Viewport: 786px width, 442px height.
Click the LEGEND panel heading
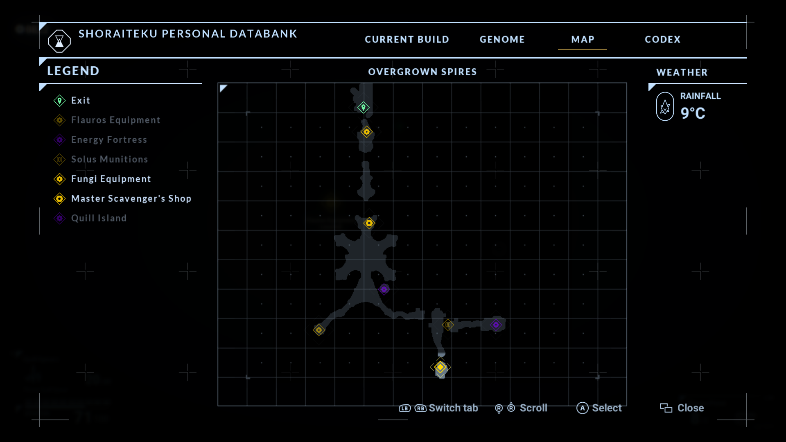pos(73,71)
